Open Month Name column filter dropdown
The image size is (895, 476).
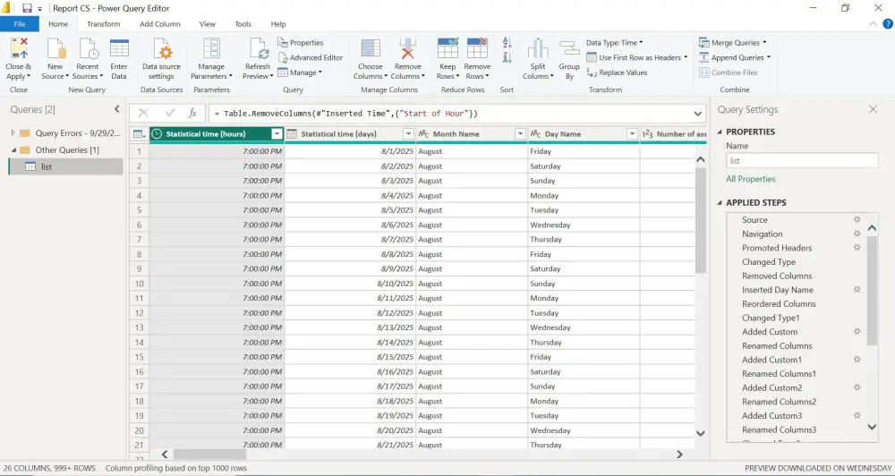coord(520,134)
